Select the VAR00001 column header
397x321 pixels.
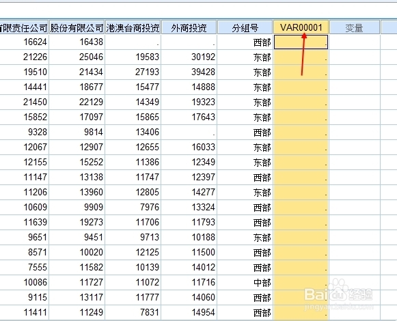click(301, 27)
